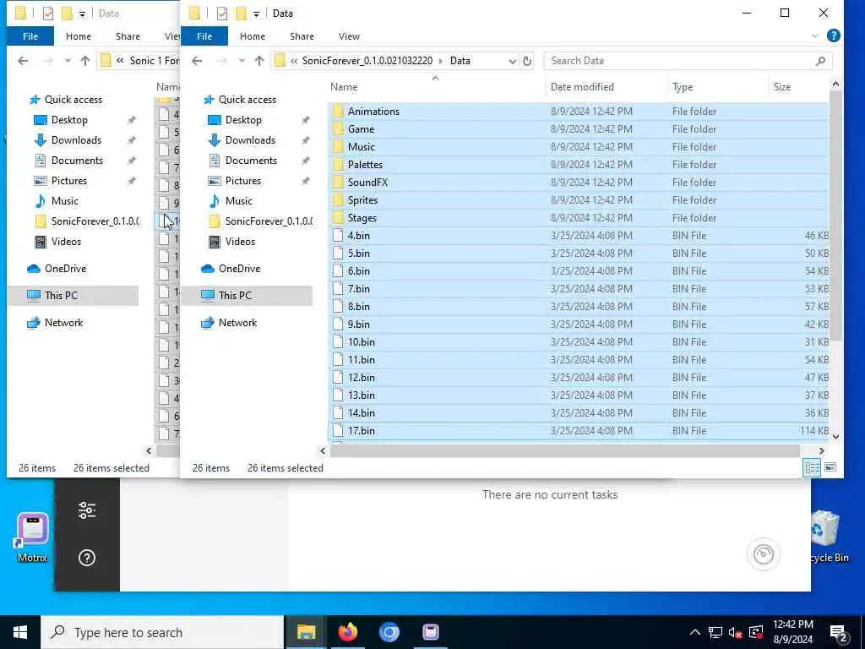The height and width of the screenshot is (649, 865).
Task: Click the SonicForever_0.1.0.021032220 breadcrumb
Action: pyautogui.click(x=367, y=61)
